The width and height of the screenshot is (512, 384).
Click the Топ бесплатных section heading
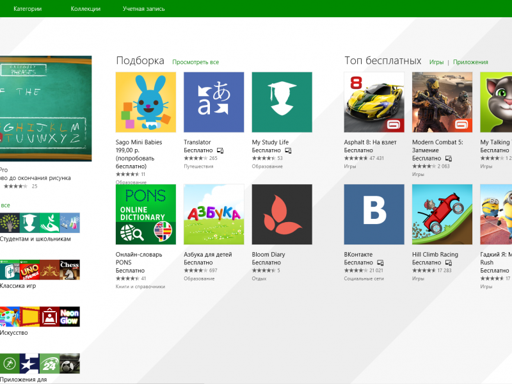click(x=383, y=61)
